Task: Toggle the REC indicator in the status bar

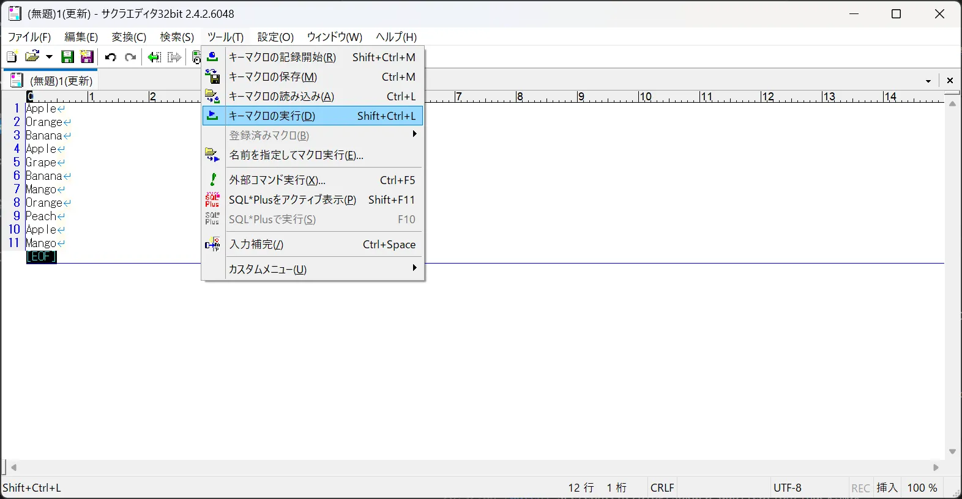Action: coord(860,488)
